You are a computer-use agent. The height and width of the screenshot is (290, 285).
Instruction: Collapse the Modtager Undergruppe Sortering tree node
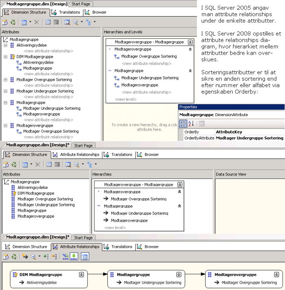(x=6, y=91)
